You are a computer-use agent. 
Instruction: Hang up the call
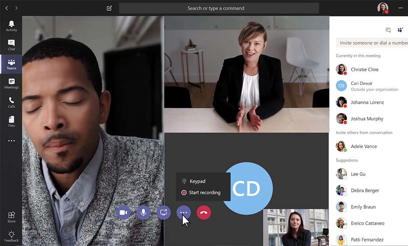point(204,212)
